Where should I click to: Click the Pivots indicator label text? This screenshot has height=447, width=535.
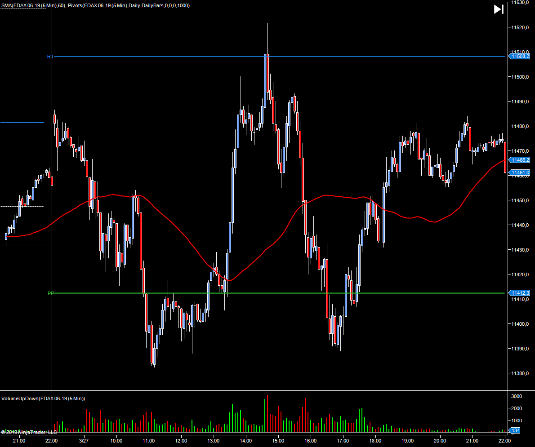point(129,5)
